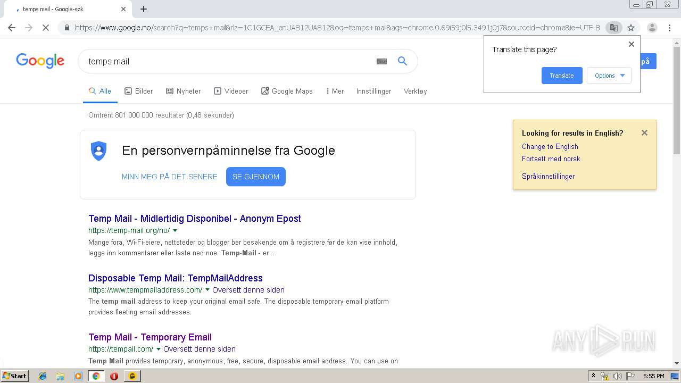Close the temps mail Google tab

coord(123,9)
